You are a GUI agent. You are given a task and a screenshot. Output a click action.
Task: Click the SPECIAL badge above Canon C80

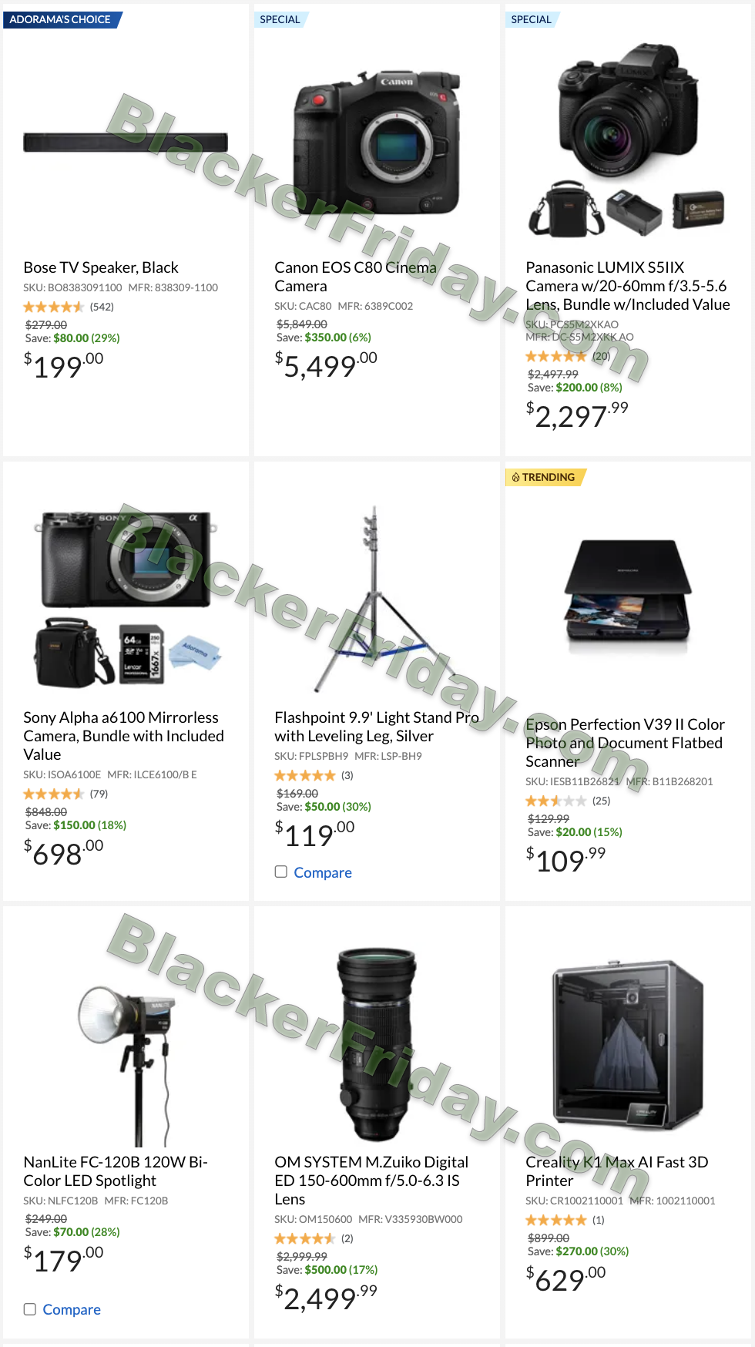pyautogui.click(x=281, y=19)
